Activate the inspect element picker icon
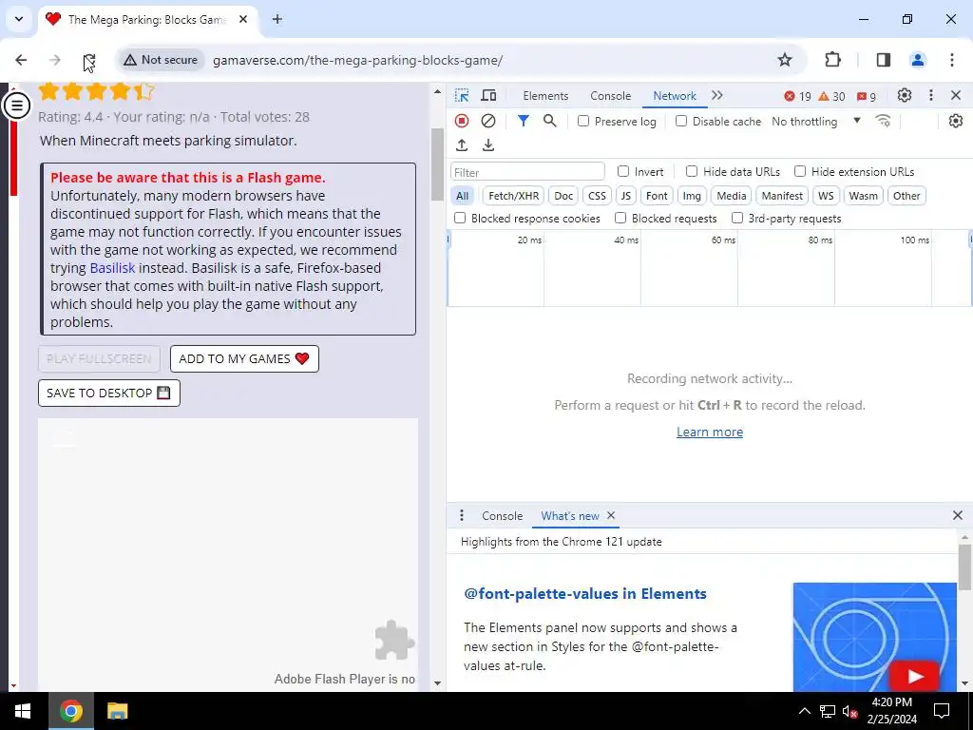The height and width of the screenshot is (730, 973). pos(462,96)
